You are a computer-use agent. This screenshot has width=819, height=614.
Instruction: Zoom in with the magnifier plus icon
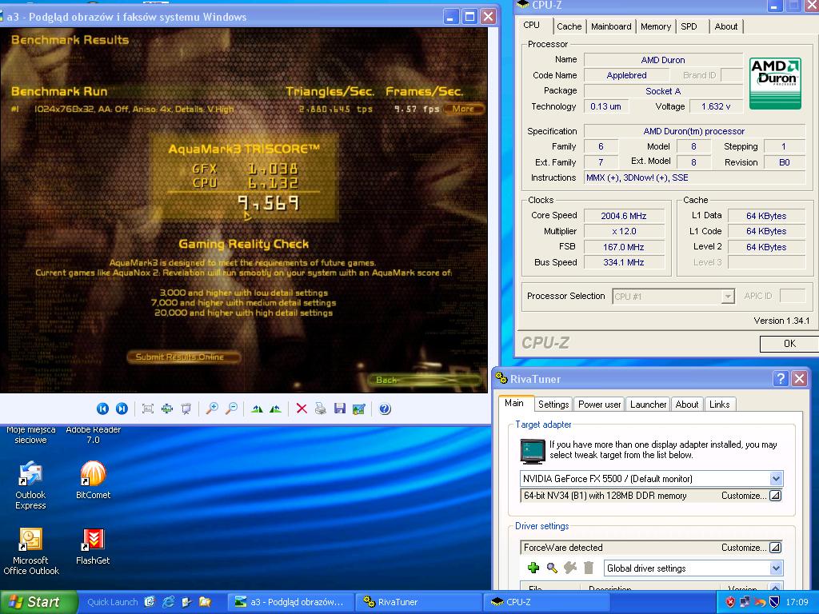point(212,409)
